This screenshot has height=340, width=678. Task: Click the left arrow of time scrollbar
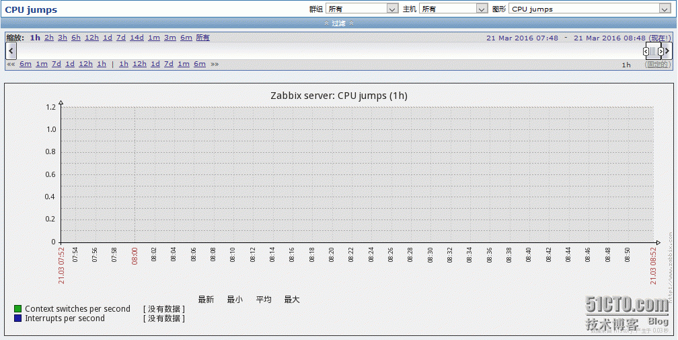pos(11,51)
